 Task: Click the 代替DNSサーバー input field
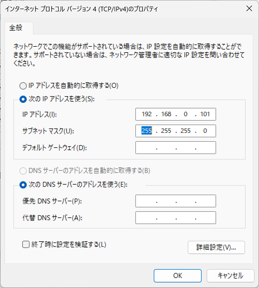(176, 218)
